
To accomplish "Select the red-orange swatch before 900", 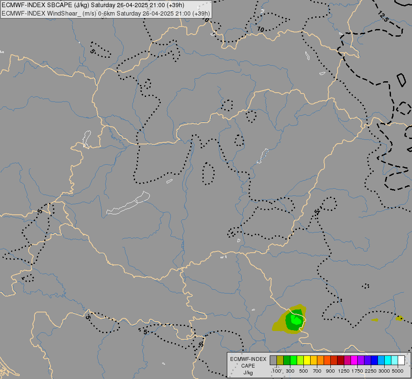I will pyautogui.click(x=327, y=360).
